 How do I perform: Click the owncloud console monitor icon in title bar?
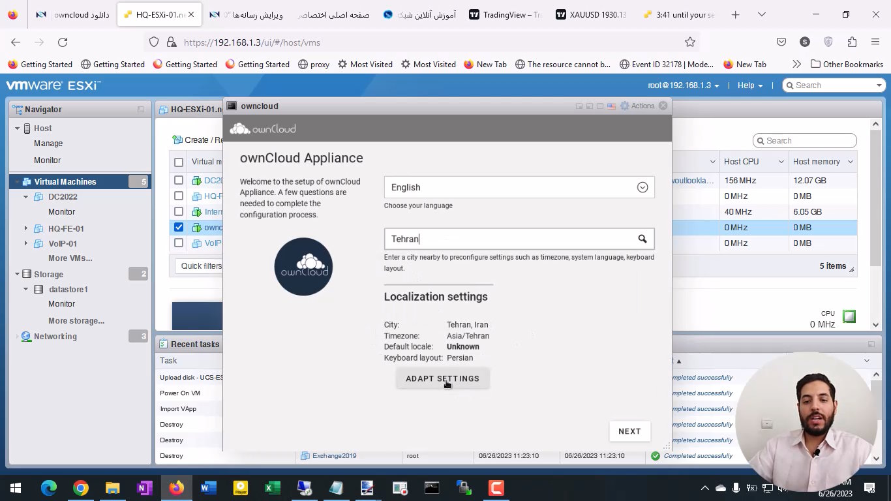coord(232,106)
